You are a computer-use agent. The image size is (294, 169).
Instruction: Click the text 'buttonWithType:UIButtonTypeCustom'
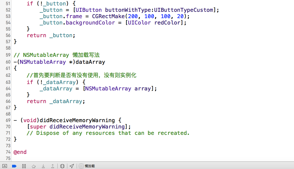pyautogui.click(x=159, y=10)
